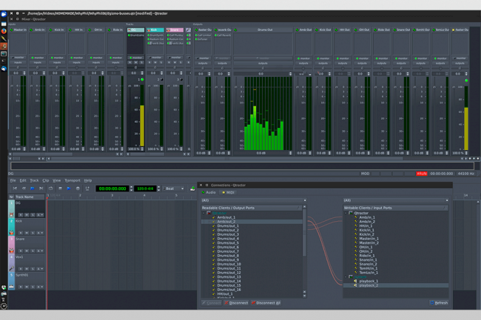Viewport: 481px width, 320px height.
Task: Toggle monitor on Amb In strip
Action: pos(38,57)
